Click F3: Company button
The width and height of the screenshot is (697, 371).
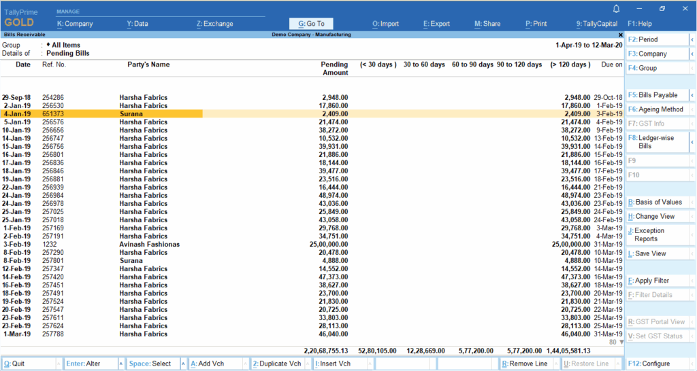click(x=658, y=54)
